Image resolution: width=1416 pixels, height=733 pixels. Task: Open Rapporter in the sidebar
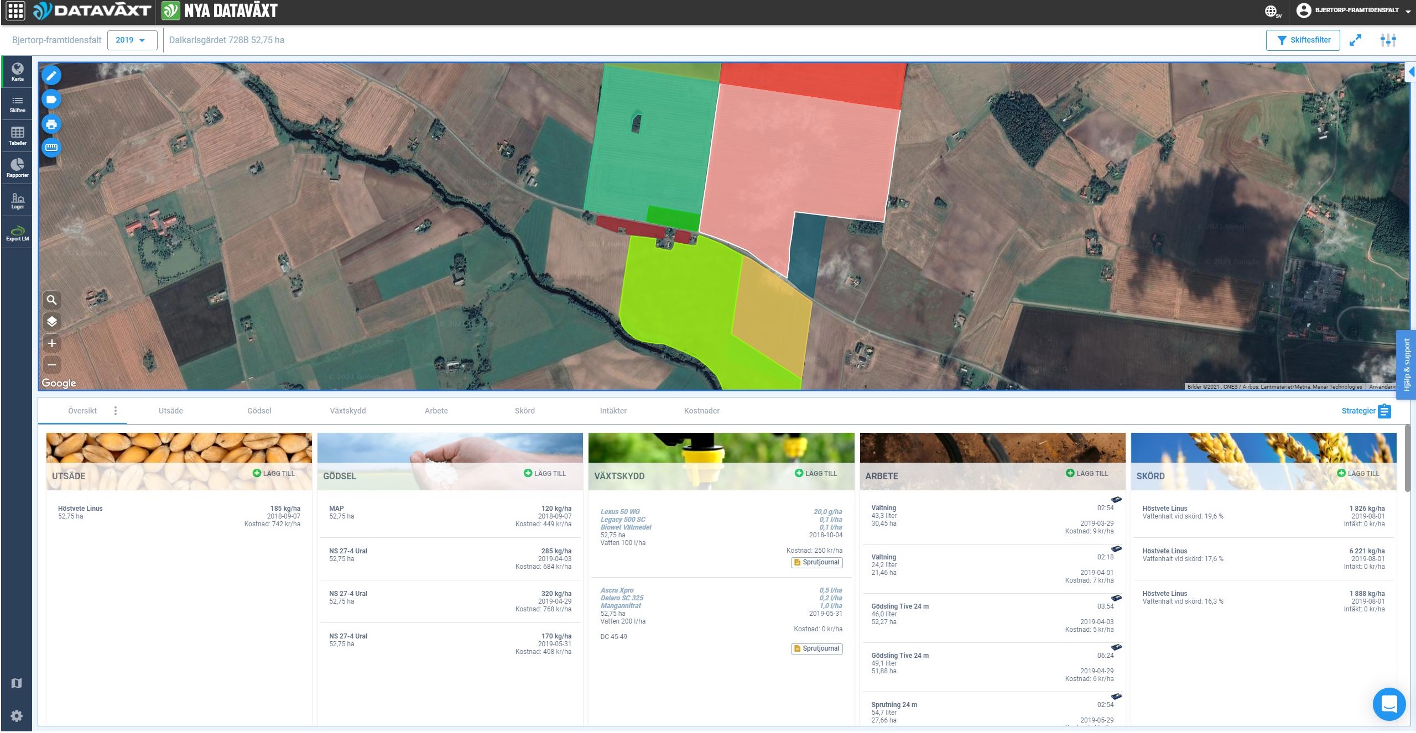coord(17,168)
